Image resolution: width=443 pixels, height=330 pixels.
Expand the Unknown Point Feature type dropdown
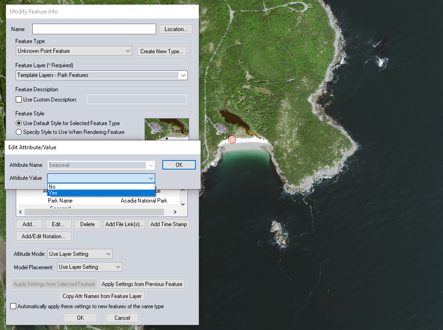coord(74,51)
